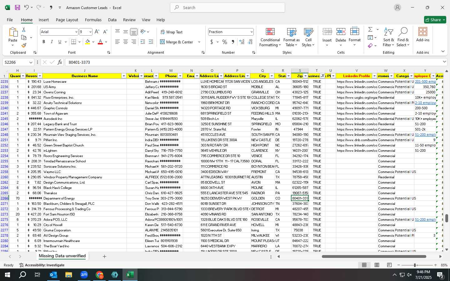This screenshot has height=281, width=450.
Task: Open the Business Name column filter dropdown
Action: click(124, 76)
